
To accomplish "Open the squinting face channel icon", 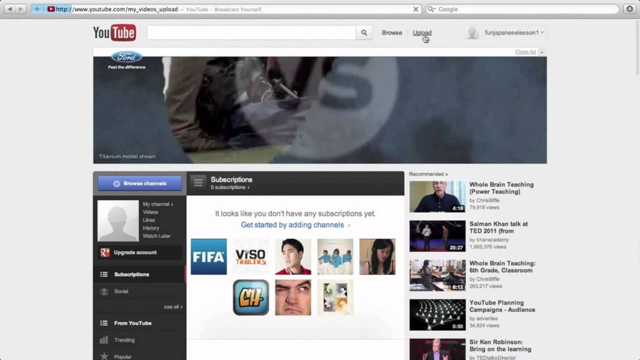I will (293, 297).
